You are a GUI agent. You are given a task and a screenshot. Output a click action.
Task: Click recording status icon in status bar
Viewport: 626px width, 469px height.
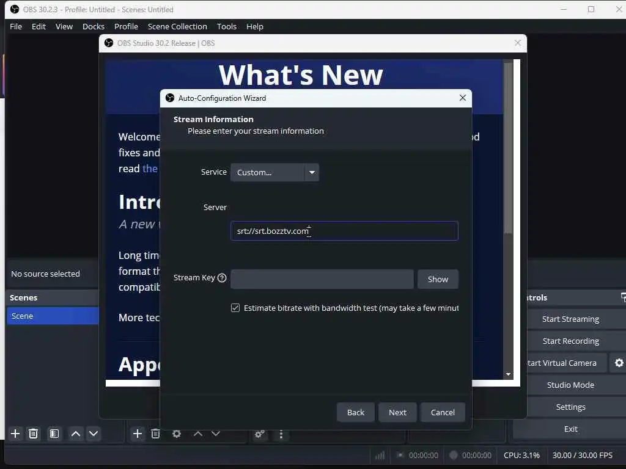[453, 455]
